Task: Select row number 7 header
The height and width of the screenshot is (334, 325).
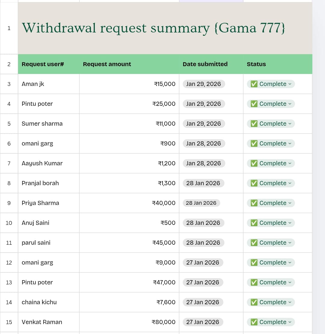Action: [9, 164]
